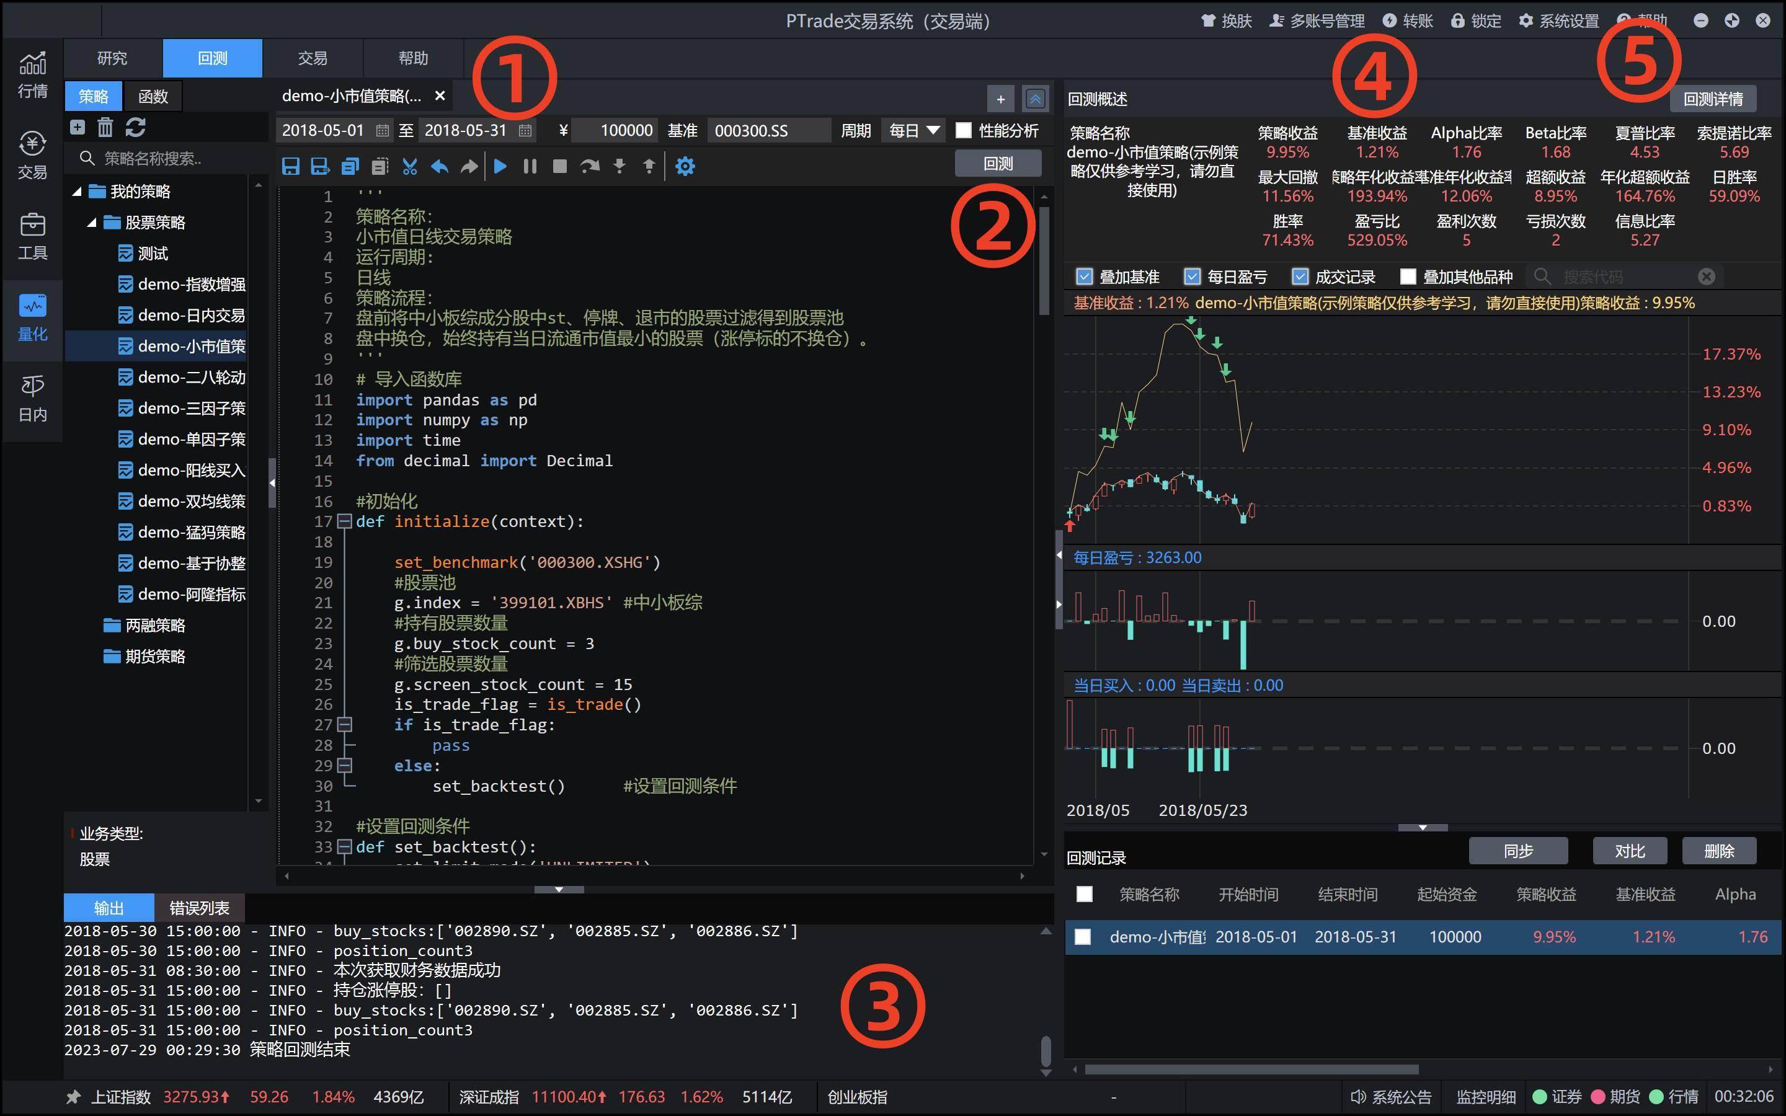Click the scissors cut icon
1786x1116 pixels.
pyautogui.click(x=409, y=166)
